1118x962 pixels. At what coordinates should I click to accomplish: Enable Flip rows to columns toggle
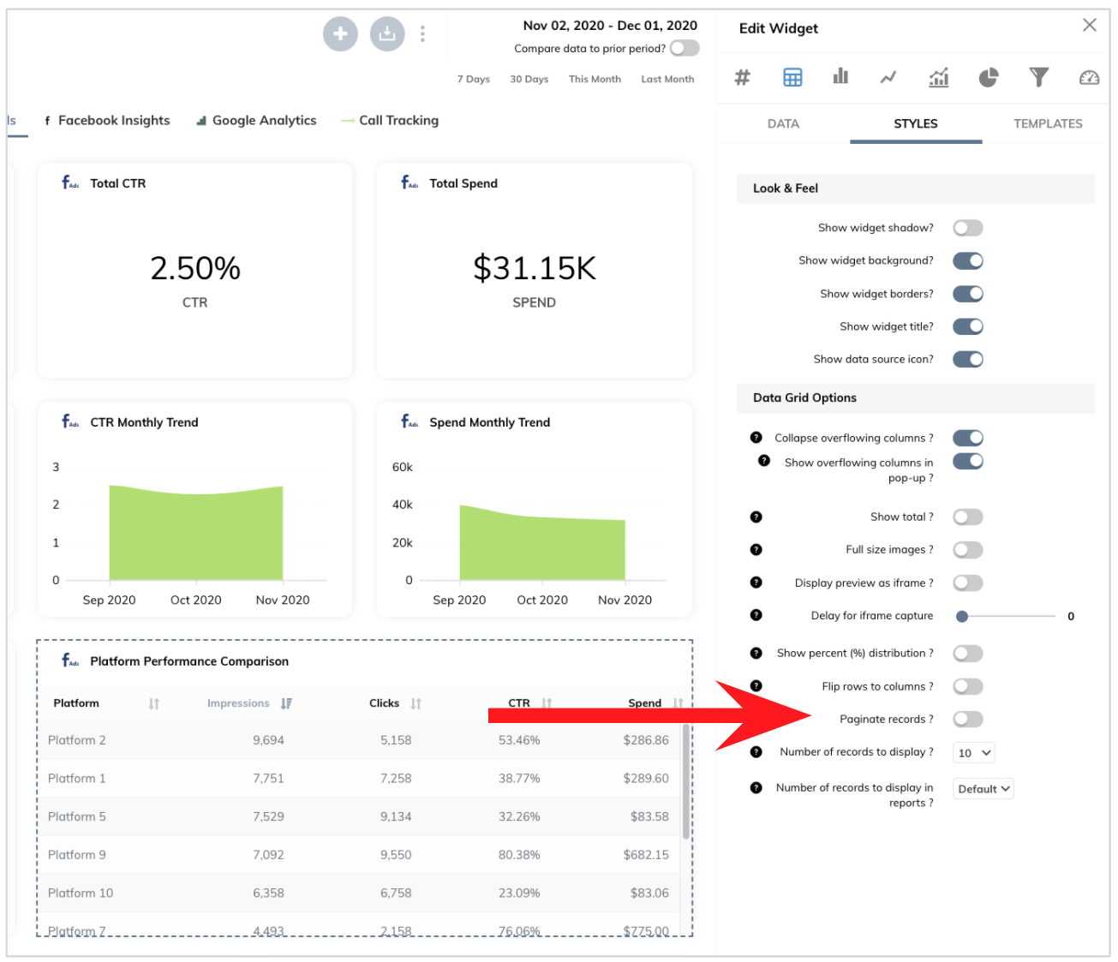coord(968,686)
